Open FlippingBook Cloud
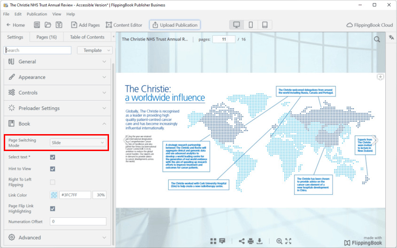 [x=370, y=25]
